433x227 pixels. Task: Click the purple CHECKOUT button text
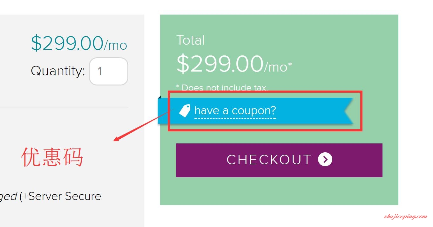coord(268,160)
